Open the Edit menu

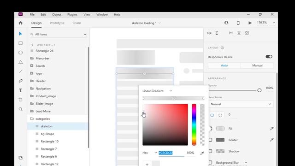[43, 14]
